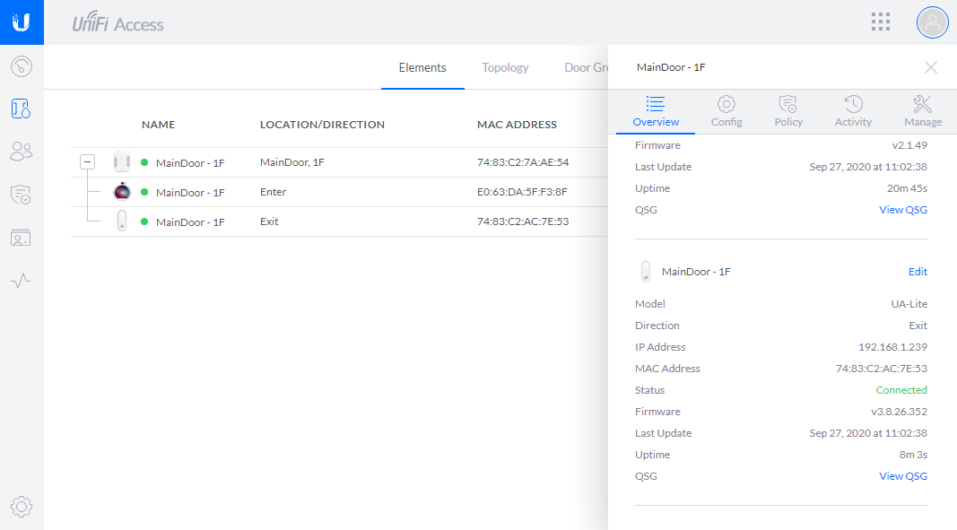The width and height of the screenshot is (957, 530).
Task: Click the MainDoor - 1F panel title
Action: [671, 67]
